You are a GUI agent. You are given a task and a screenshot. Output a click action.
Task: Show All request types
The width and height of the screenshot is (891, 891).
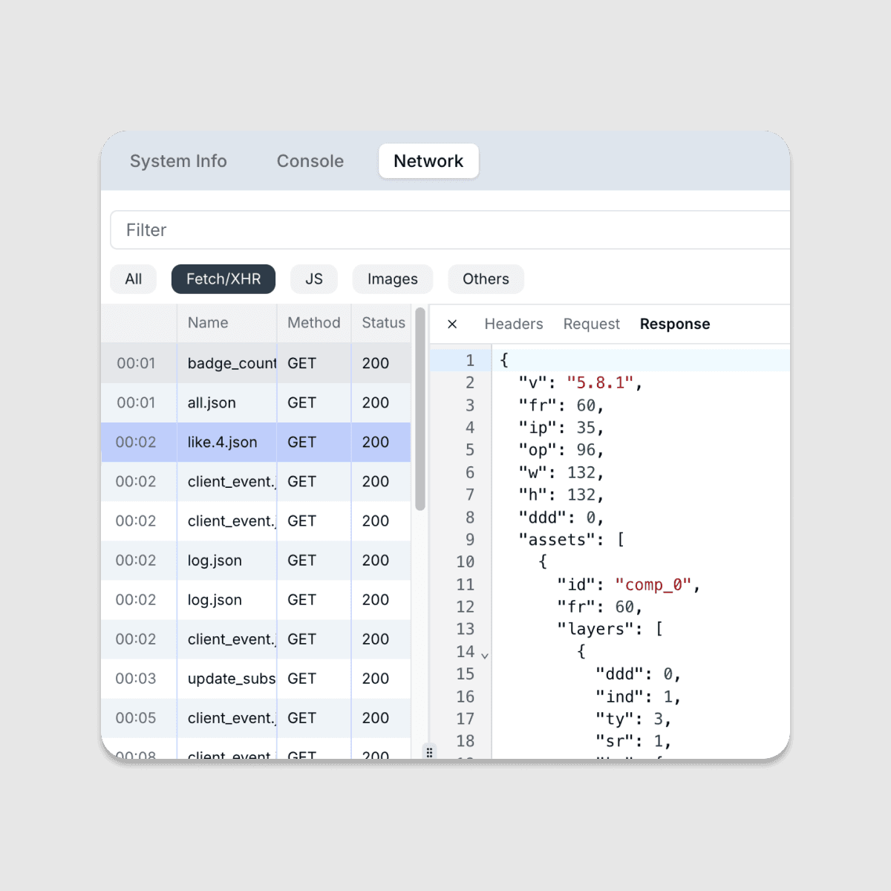tap(134, 279)
